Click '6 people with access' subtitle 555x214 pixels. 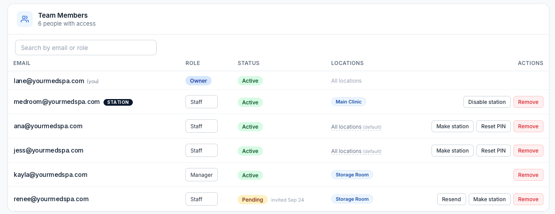pyautogui.click(x=67, y=24)
